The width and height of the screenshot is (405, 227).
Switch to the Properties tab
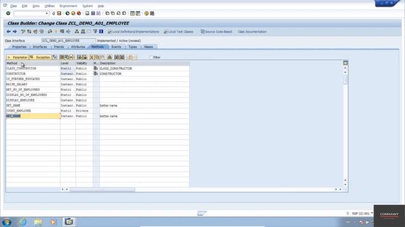point(19,47)
